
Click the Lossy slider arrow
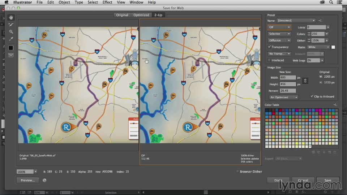pos(328,27)
